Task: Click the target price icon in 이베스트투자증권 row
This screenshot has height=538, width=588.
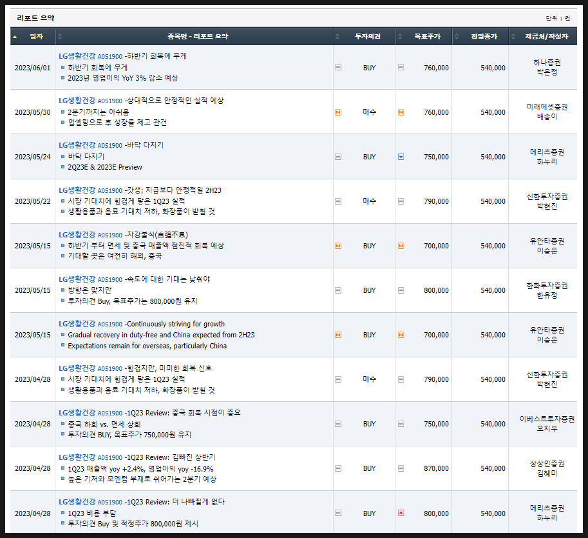Action: pos(401,424)
